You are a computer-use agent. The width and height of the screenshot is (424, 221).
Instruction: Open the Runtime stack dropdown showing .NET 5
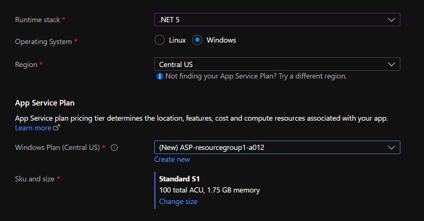(277, 19)
